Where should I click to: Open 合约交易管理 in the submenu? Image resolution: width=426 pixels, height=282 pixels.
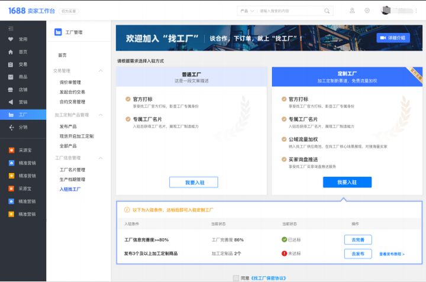coord(72,102)
